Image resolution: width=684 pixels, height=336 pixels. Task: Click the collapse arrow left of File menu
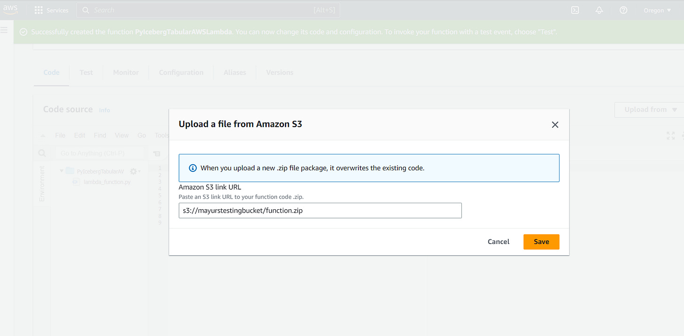click(x=43, y=136)
